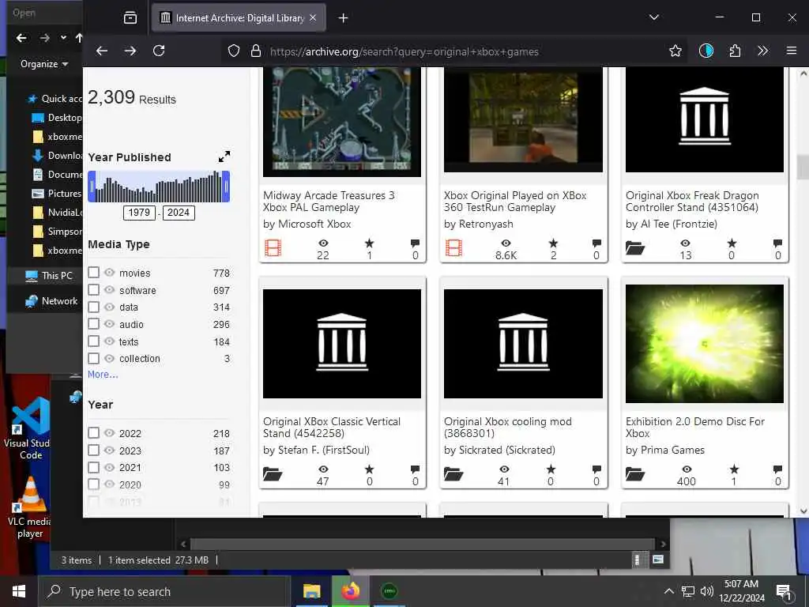Image resolution: width=809 pixels, height=607 pixels.
Task: Click folder icon on Freak Dragon card
Action: (x=635, y=248)
